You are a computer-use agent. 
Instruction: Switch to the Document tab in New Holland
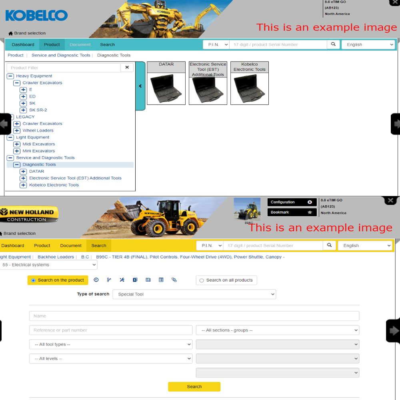pyautogui.click(x=71, y=246)
